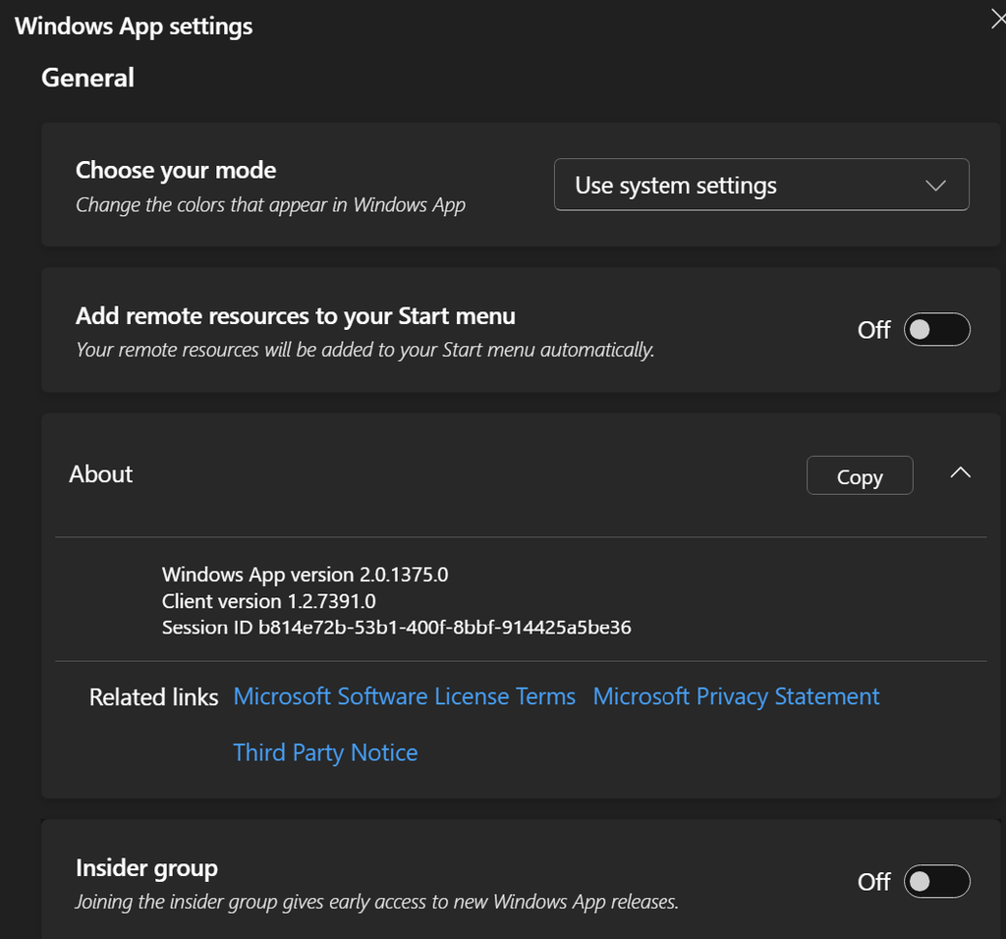Click the Related links label
Screen dimensions: 1006x939
point(154,697)
